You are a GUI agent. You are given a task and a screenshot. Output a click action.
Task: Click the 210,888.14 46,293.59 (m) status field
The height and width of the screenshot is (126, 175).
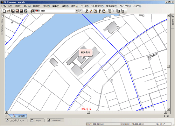[x=138, y=124]
